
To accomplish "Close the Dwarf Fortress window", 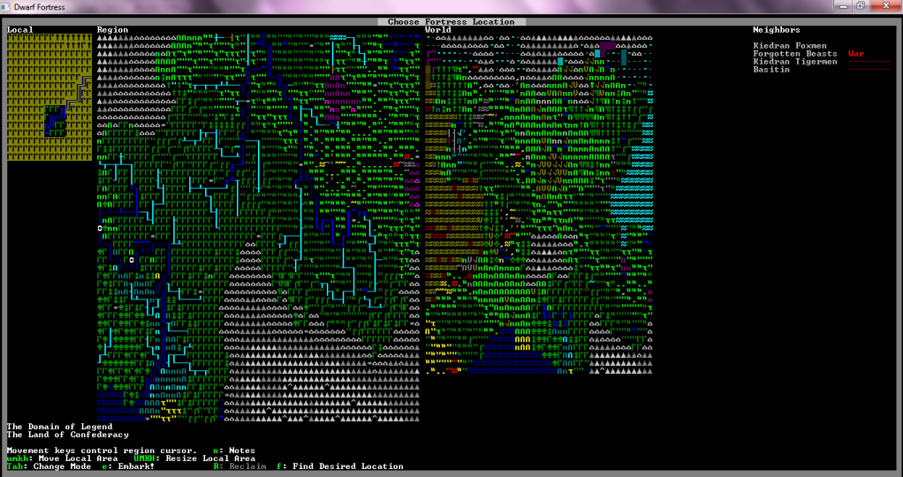I will (x=885, y=6).
